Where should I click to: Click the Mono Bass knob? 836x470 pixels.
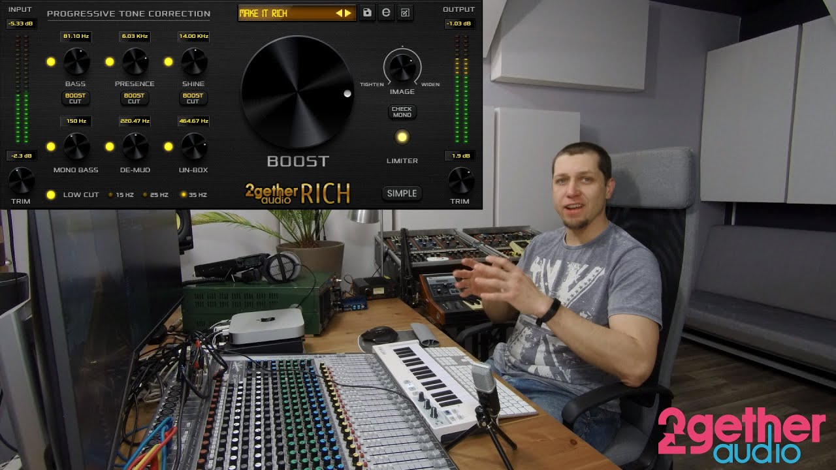point(76,146)
